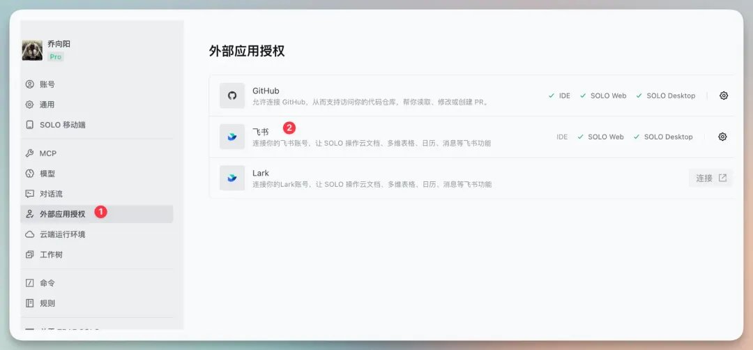Click the GitHub logo icon

(232, 96)
